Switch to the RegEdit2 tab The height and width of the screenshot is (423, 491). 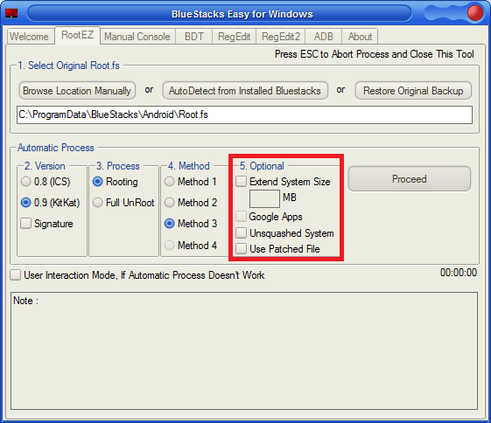pyautogui.click(x=281, y=37)
